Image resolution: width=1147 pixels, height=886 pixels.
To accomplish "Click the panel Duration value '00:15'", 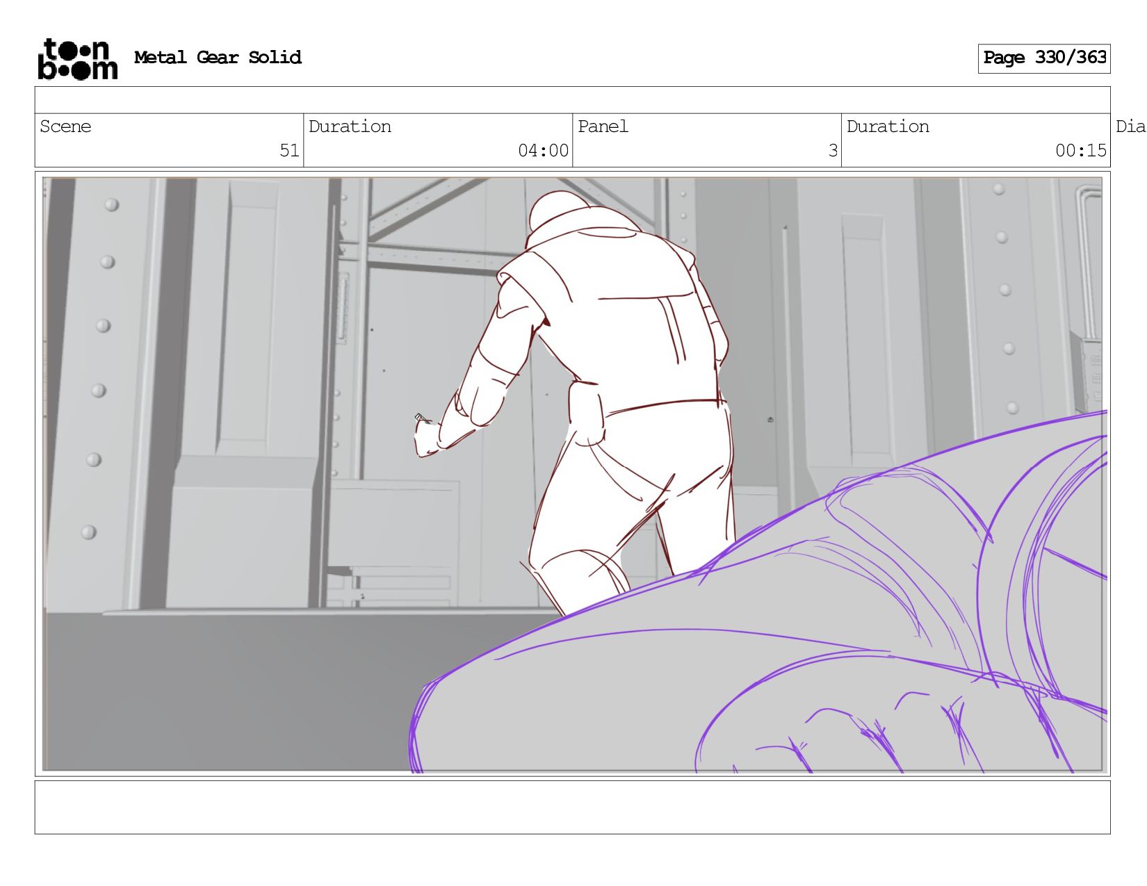I will point(1081,151).
